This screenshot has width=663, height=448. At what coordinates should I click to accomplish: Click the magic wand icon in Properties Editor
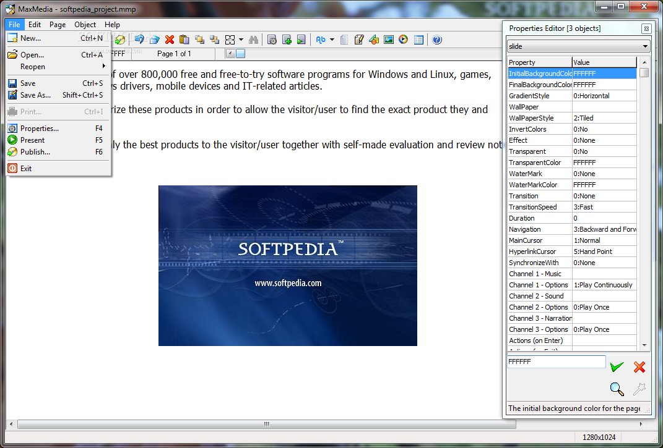639,389
